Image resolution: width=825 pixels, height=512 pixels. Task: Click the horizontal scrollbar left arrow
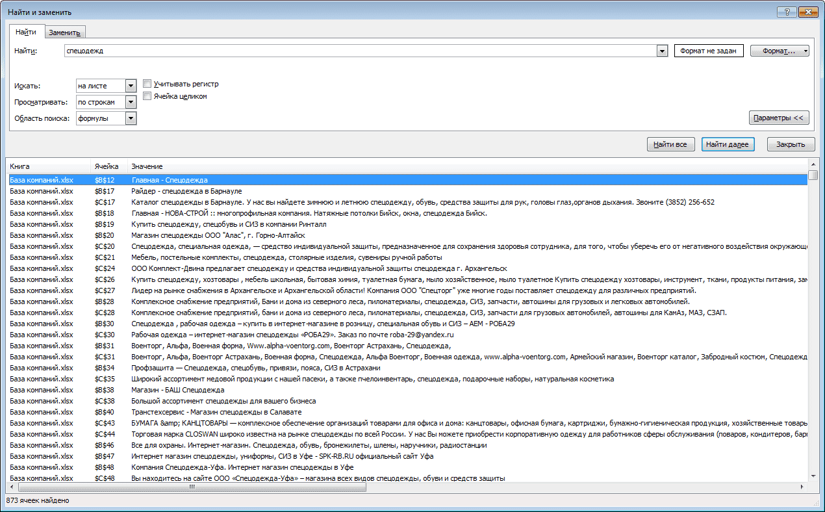12,487
